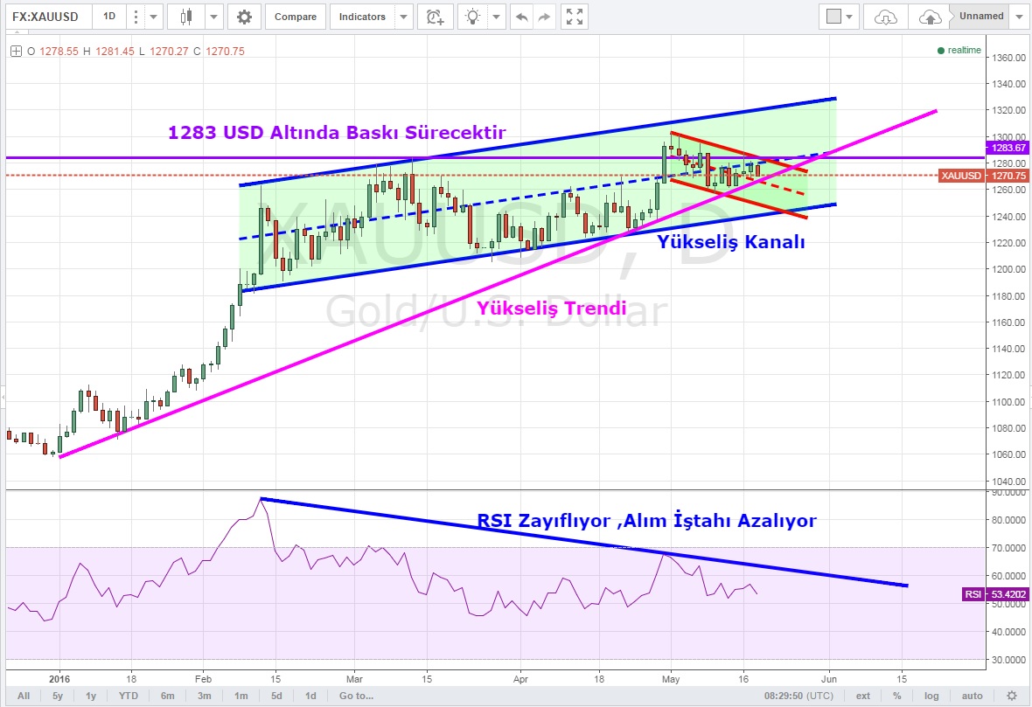This screenshot has height=707, width=1032.
Task: Toggle logarithmic scale with log button
Action: (x=931, y=697)
